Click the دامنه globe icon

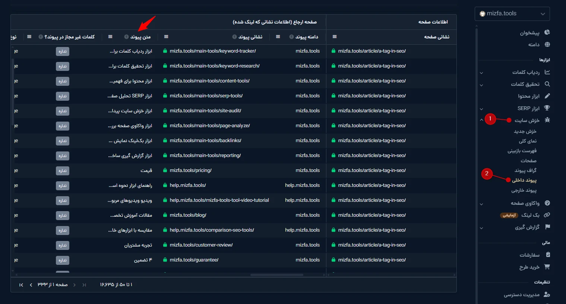[x=547, y=44]
